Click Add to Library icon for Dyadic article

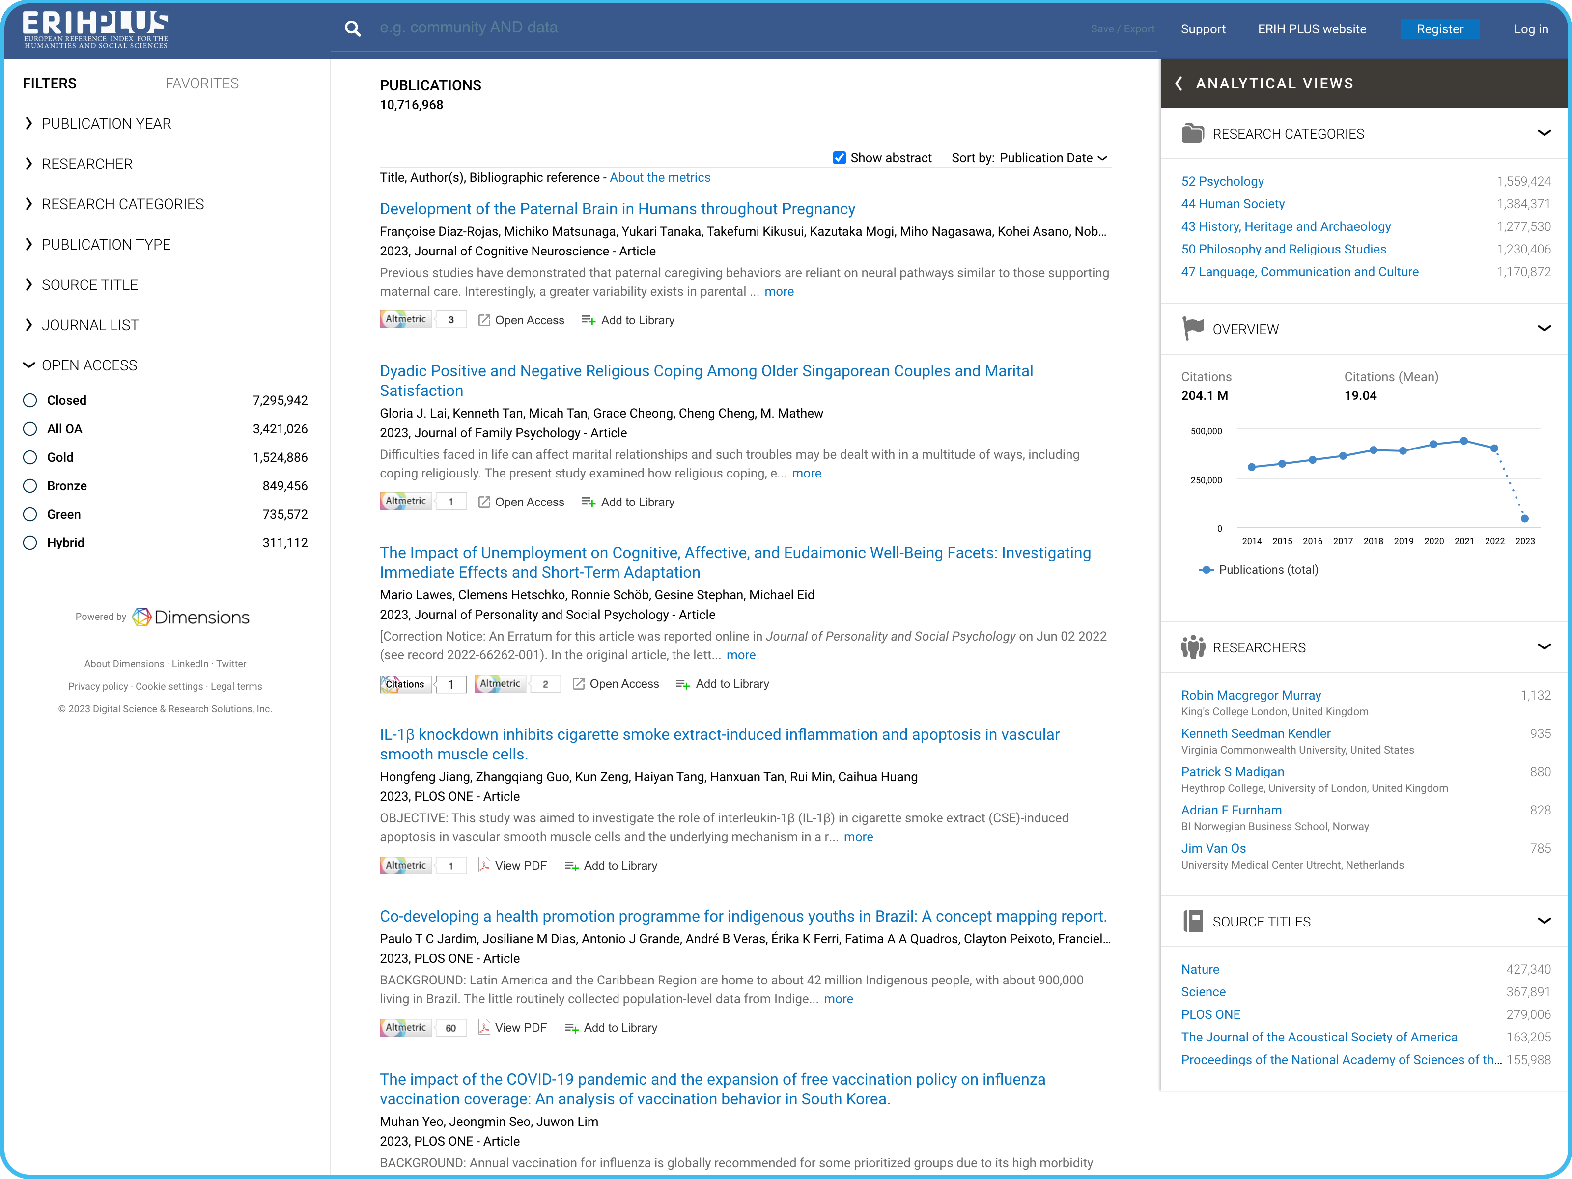point(588,502)
